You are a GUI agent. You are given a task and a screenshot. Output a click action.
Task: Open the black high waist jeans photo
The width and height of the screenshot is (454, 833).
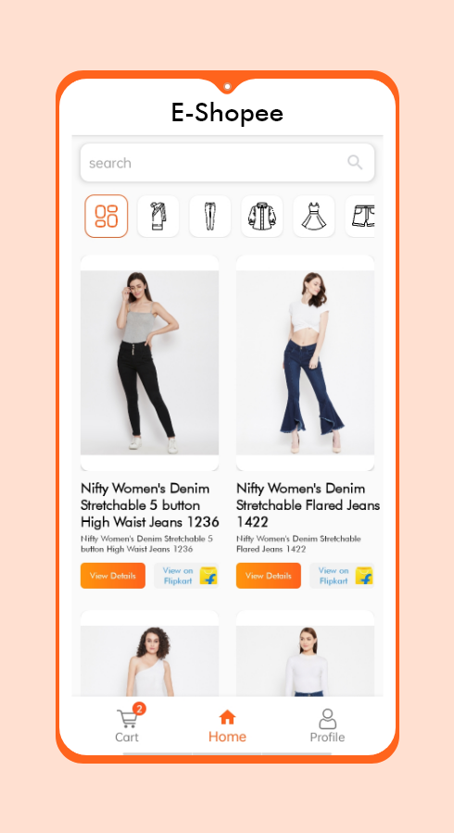(x=149, y=363)
